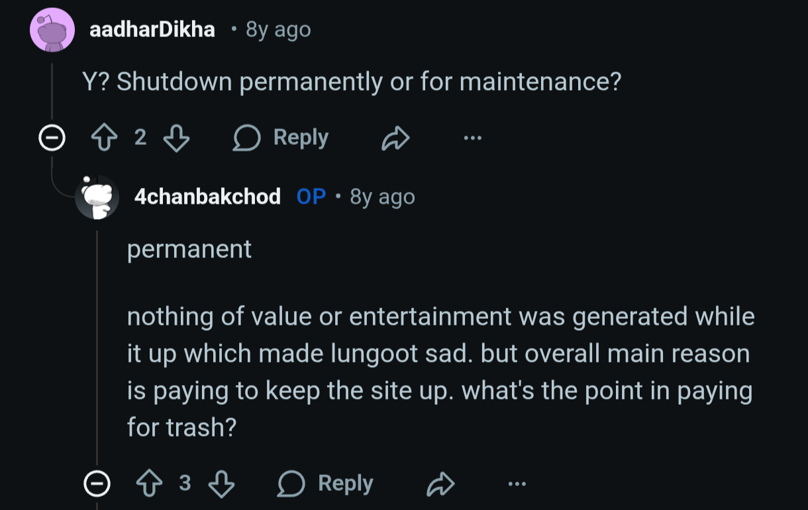
Task: Upvote aadharDikha's comment
Action: (103, 138)
